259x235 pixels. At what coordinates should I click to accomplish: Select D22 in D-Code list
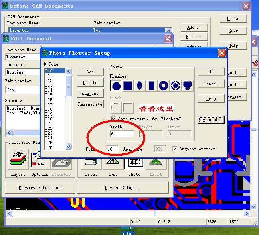tap(55, 128)
